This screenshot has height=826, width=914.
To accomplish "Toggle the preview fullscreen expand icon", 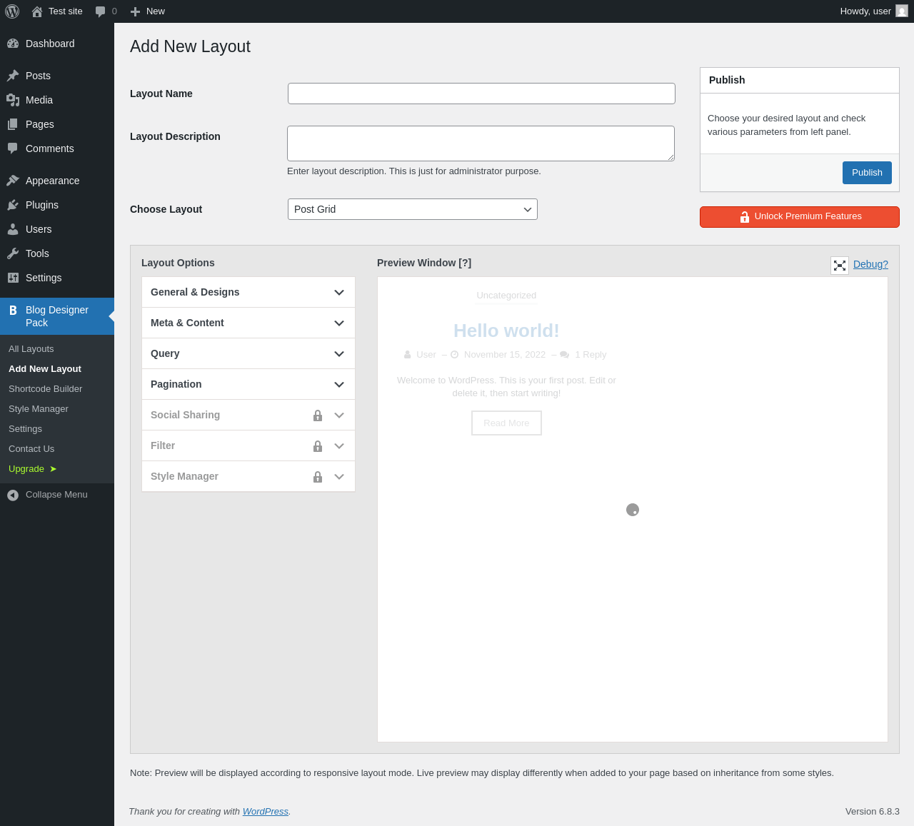I will 840,266.
